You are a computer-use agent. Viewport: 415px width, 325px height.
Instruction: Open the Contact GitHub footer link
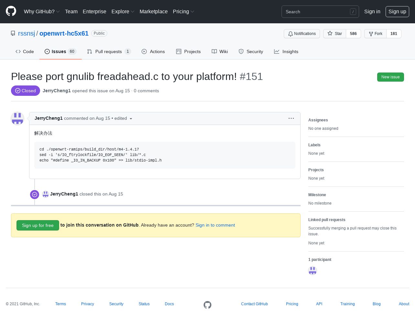(x=254, y=304)
